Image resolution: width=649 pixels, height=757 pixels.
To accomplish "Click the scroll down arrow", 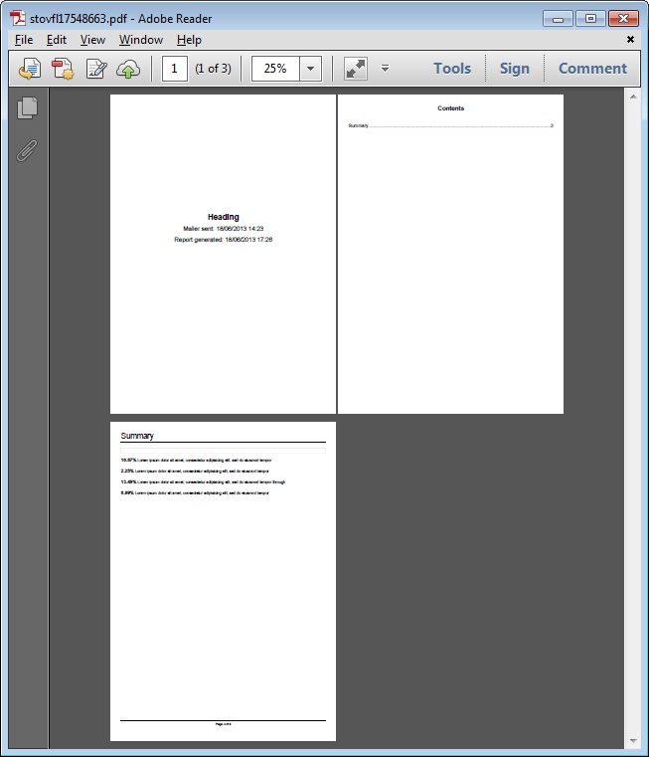I will (x=633, y=740).
